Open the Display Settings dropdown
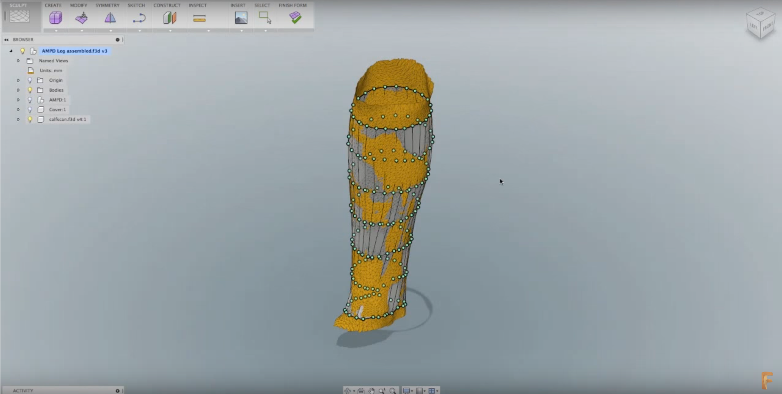 pos(409,390)
